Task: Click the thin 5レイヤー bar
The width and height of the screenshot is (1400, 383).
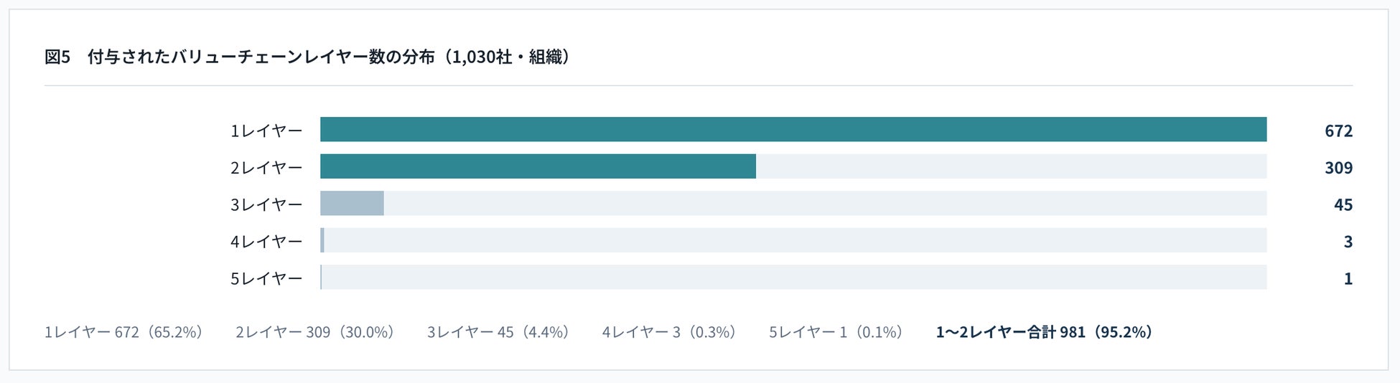Action: (321, 277)
